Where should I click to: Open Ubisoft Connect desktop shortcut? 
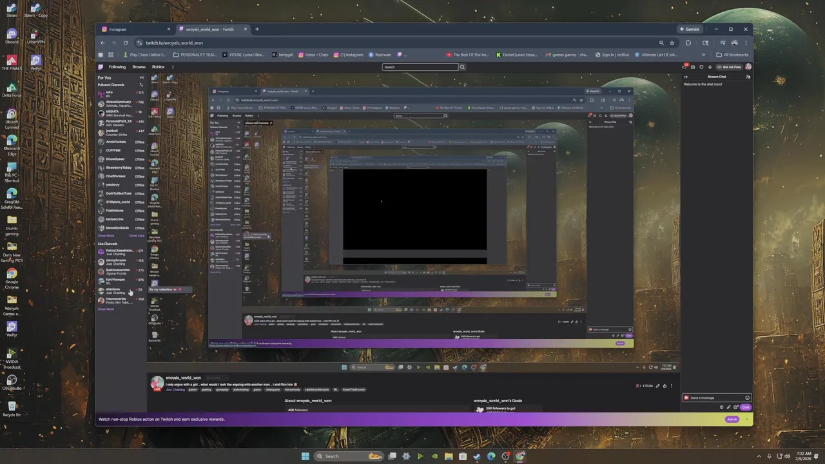coord(12,118)
